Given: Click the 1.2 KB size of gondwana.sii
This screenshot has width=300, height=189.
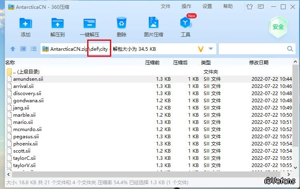Looking at the screenshot, I should [x=163, y=101].
